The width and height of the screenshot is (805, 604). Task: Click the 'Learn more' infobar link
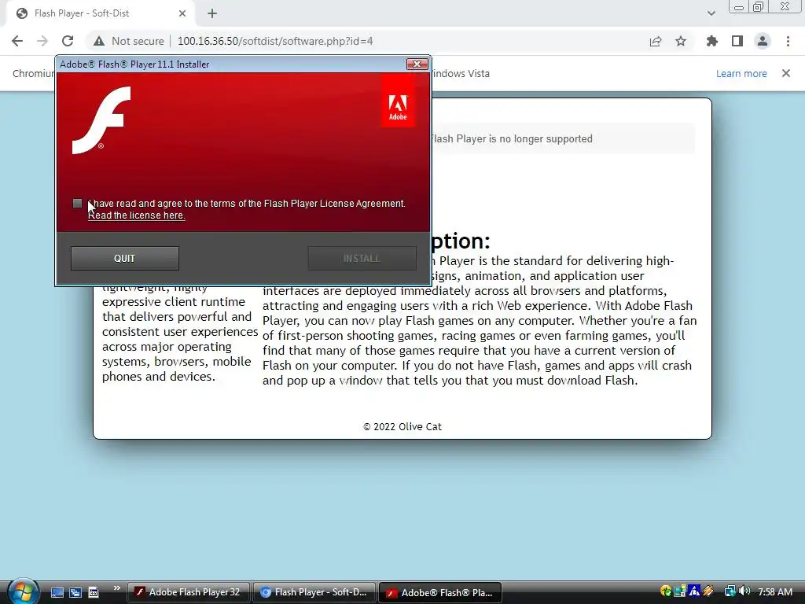pyautogui.click(x=741, y=73)
